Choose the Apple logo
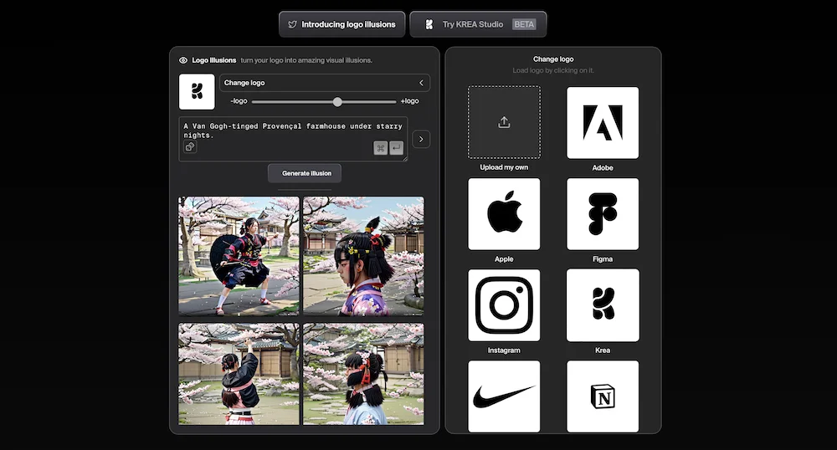 pyautogui.click(x=504, y=214)
